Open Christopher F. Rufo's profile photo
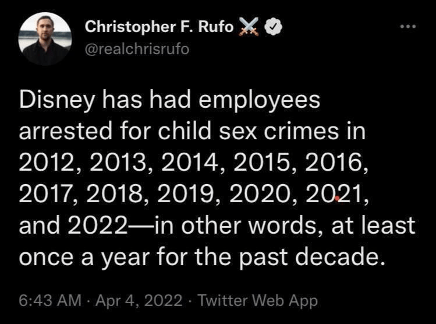Image resolution: width=436 pixels, height=324 pixels. [45, 40]
